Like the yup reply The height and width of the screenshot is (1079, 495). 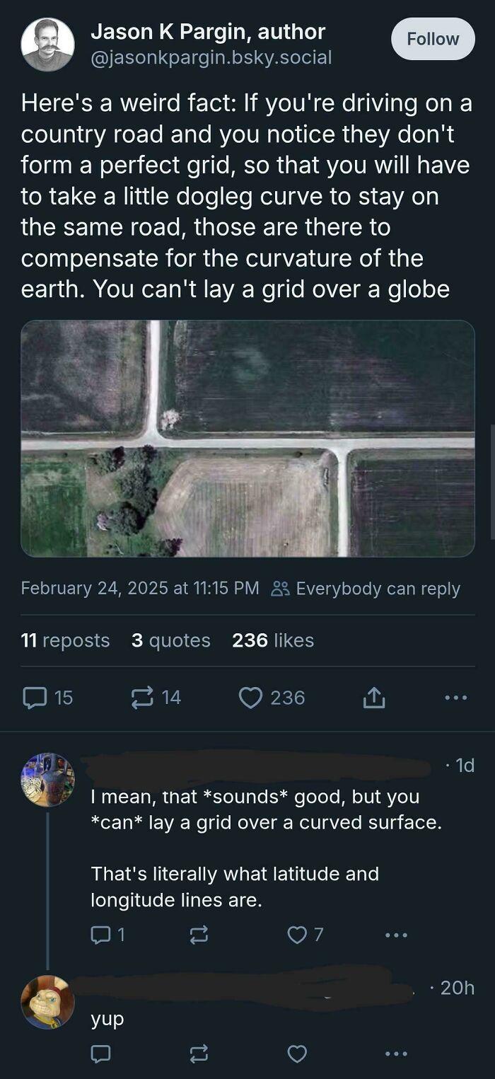point(298,1054)
